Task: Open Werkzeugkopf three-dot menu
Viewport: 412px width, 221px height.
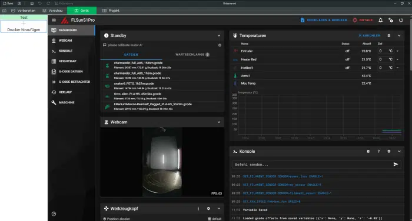Action: 198,209
